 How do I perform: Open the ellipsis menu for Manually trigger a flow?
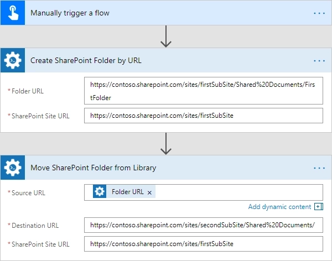coord(319,13)
